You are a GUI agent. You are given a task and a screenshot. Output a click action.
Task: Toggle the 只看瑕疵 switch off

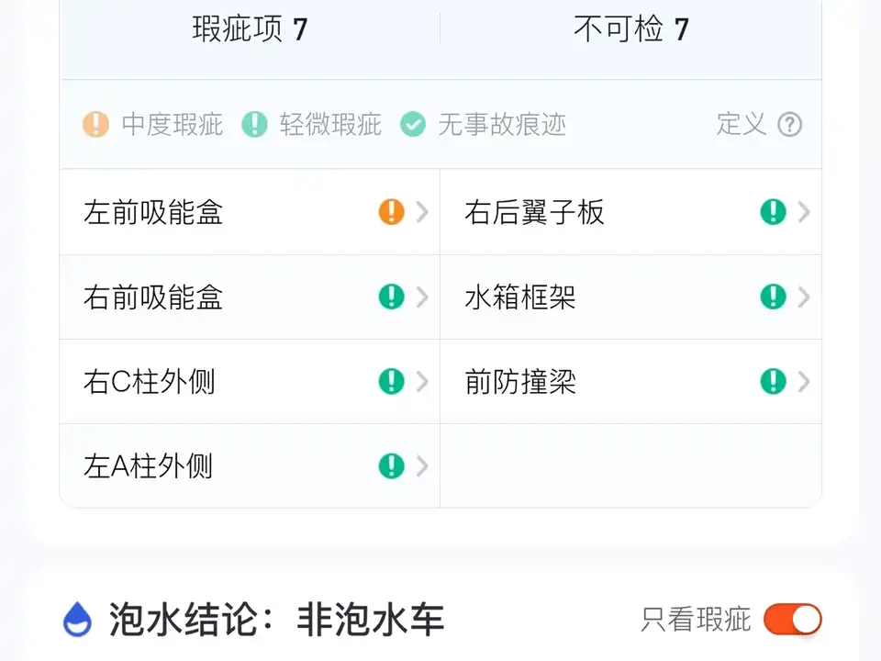pos(793,620)
